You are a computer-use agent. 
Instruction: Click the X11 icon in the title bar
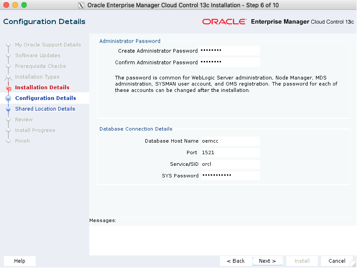[81, 5]
